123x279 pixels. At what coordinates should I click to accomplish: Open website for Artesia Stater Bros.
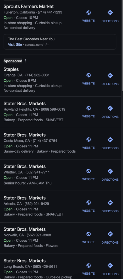pyautogui.click(x=89, y=206)
